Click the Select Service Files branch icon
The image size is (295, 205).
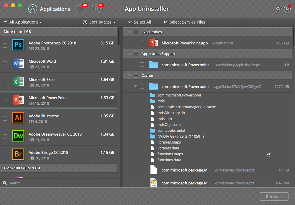(165, 22)
